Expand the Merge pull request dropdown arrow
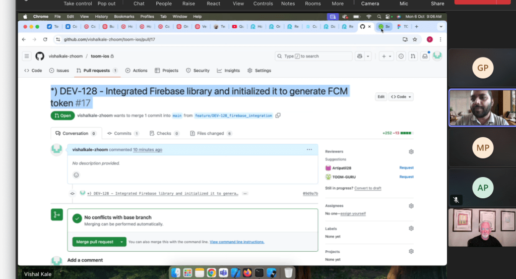The image size is (516, 279). click(122, 242)
